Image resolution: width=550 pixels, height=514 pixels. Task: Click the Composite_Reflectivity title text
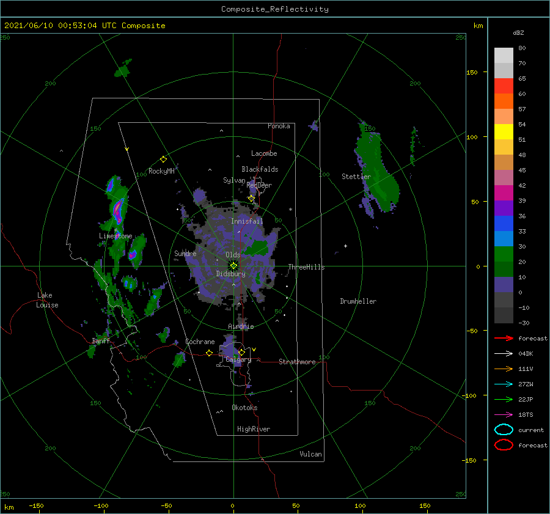pos(274,9)
